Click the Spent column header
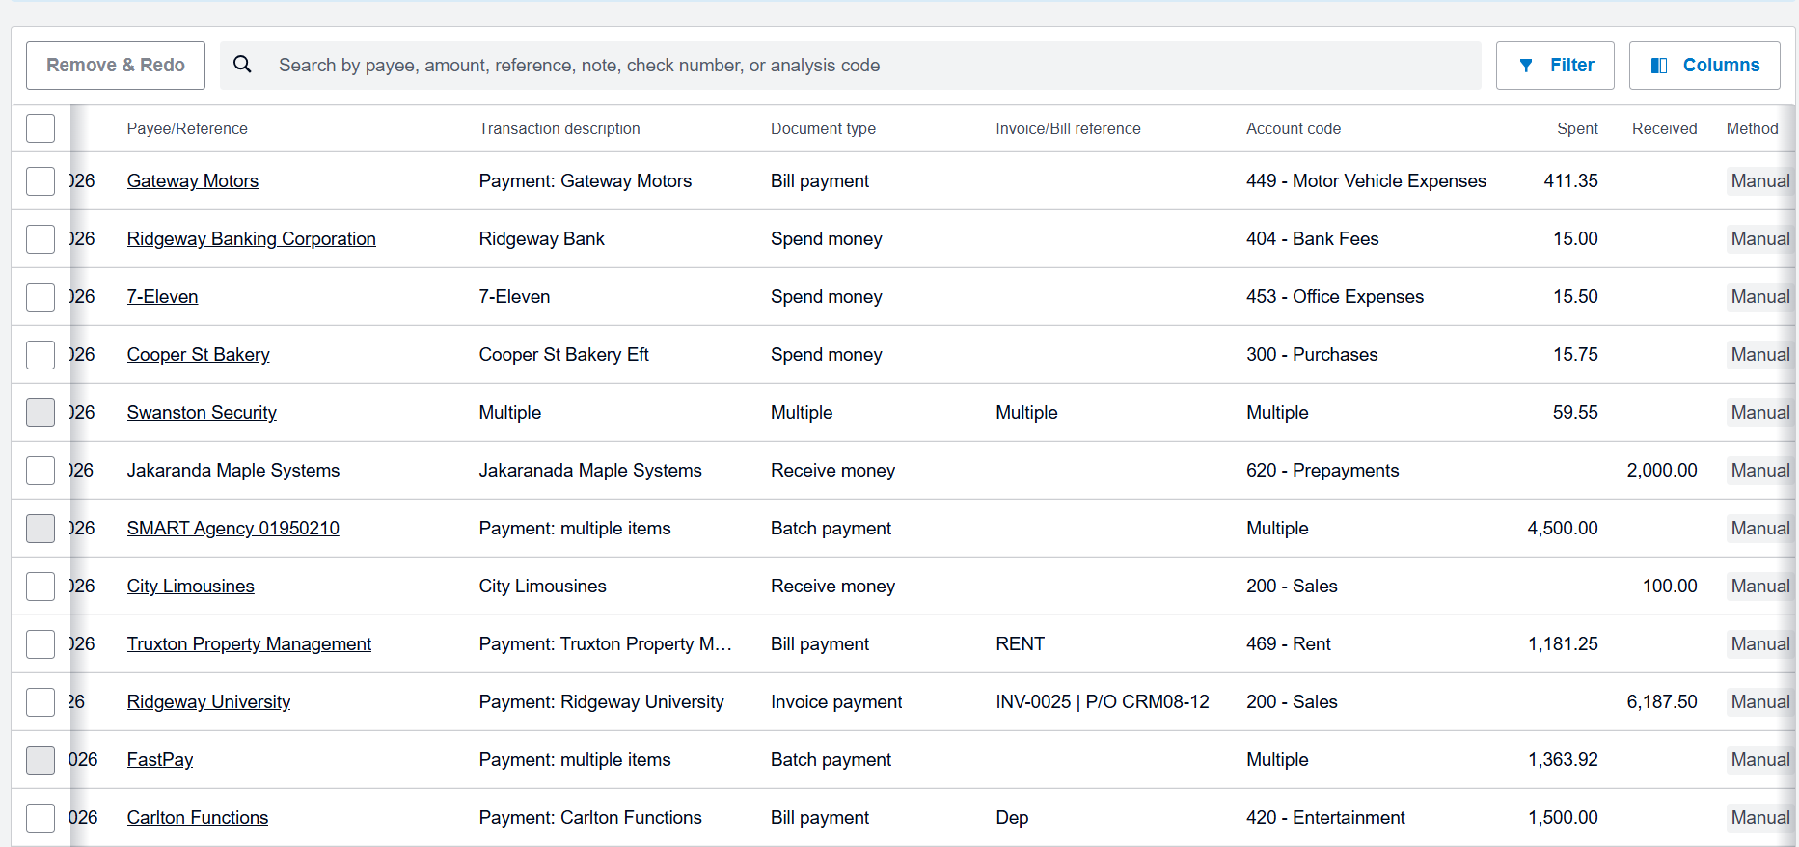The image size is (1799, 847). point(1577,128)
